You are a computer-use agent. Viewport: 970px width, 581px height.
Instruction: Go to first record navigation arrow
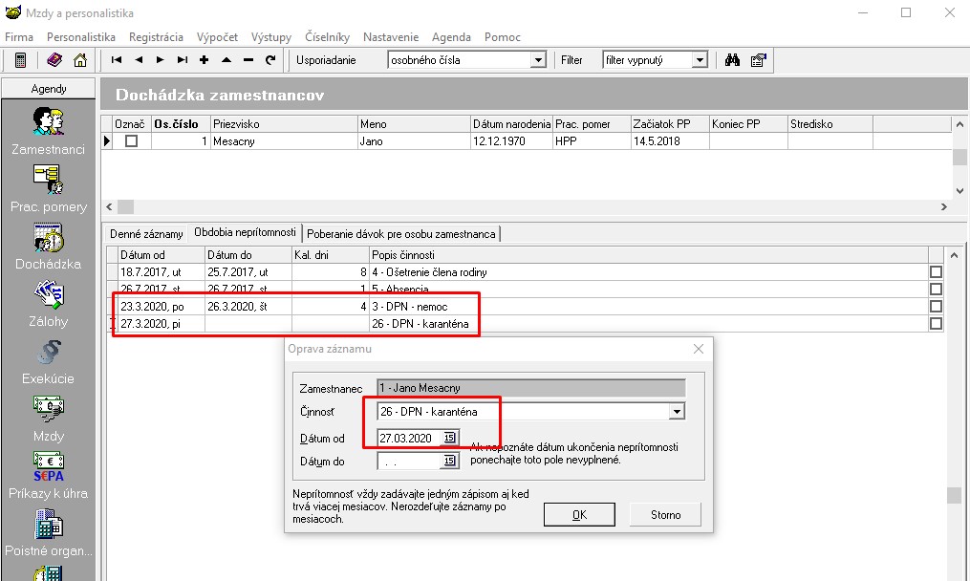point(117,60)
